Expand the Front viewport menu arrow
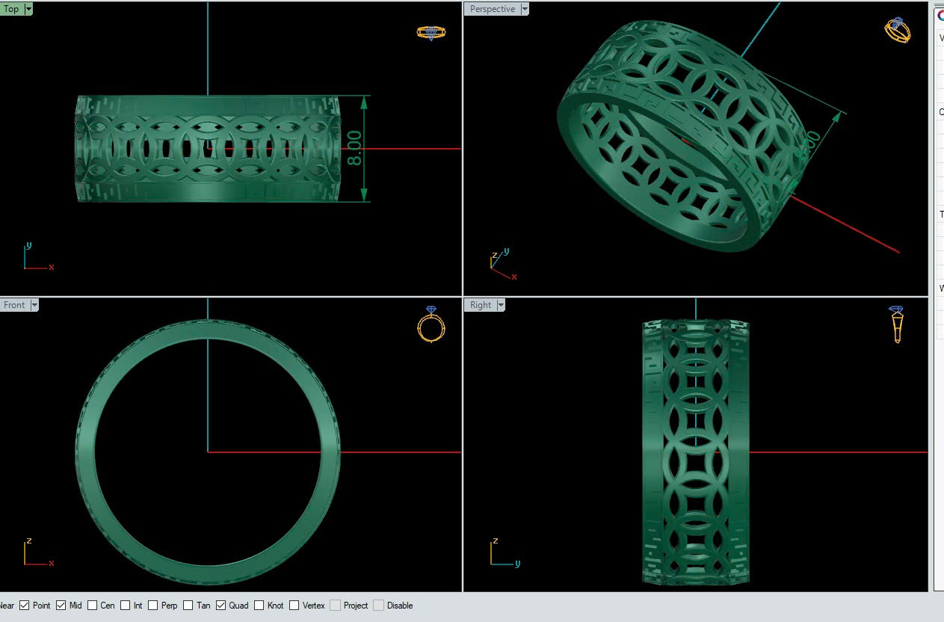The width and height of the screenshot is (944, 622). (x=34, y=305)
